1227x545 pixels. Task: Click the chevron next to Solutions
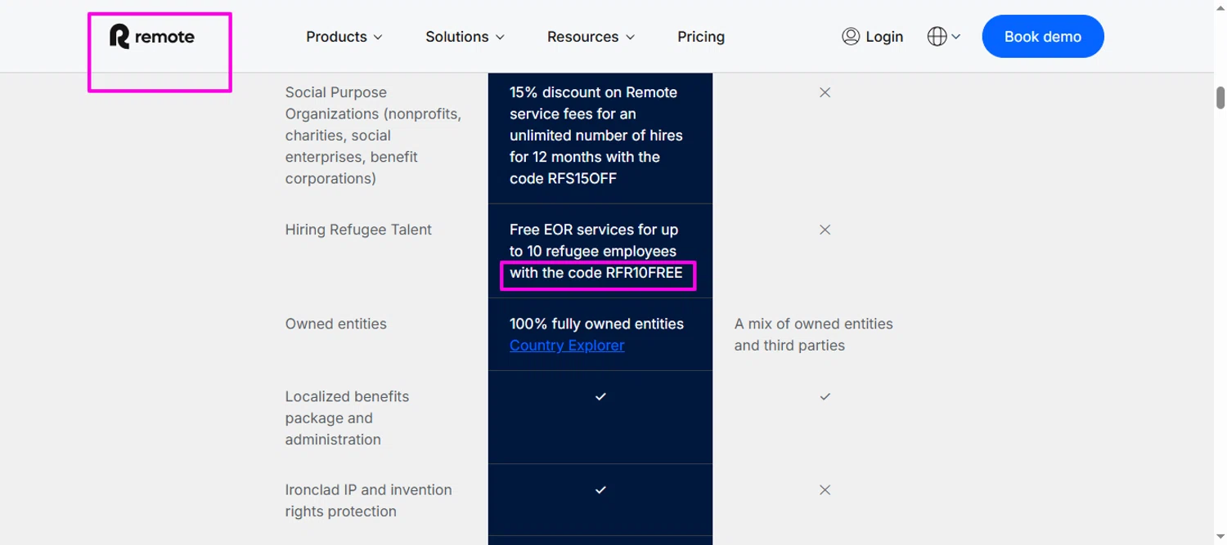500,38
